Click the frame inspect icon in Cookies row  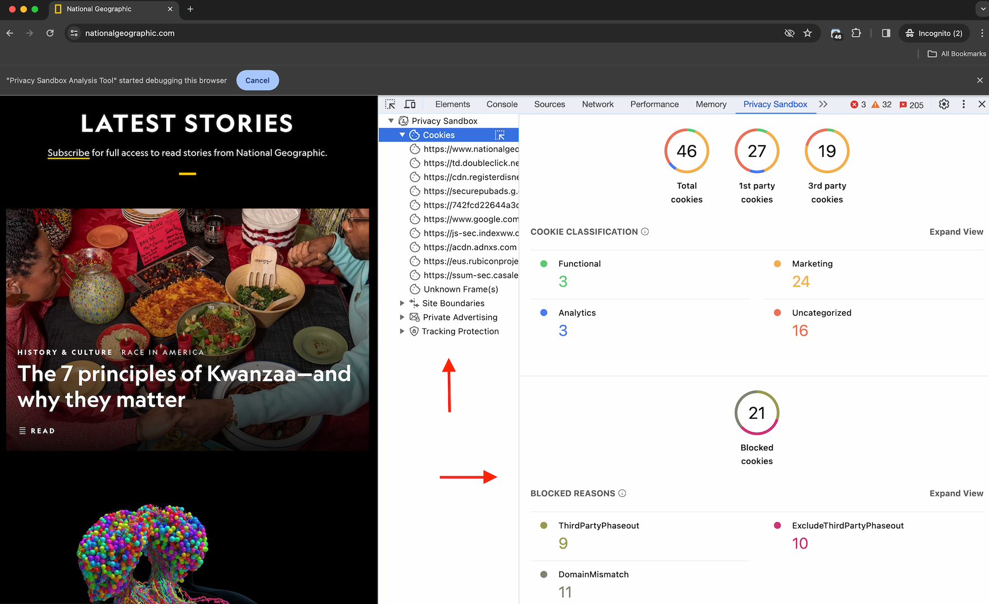point(499,135)
